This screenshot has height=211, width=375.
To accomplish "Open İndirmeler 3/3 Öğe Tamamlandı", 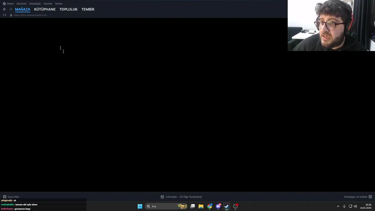I will pyautogui.click(x=184, y=197).
